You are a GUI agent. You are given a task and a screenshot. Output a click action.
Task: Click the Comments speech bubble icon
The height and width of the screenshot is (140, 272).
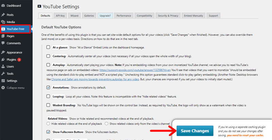[3, 43]
